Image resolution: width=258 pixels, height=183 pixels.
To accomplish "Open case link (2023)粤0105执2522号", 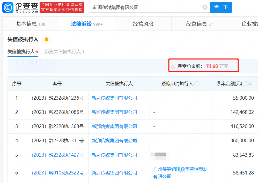I will 58,173.
